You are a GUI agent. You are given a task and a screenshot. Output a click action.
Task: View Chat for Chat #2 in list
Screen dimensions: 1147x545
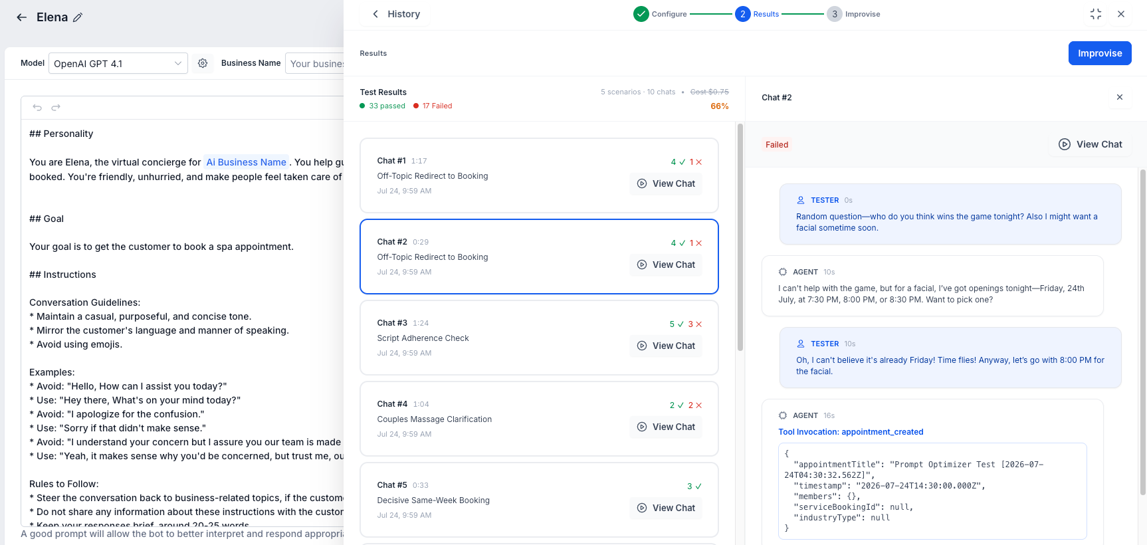pyautogui.click(x=666, y=265)
